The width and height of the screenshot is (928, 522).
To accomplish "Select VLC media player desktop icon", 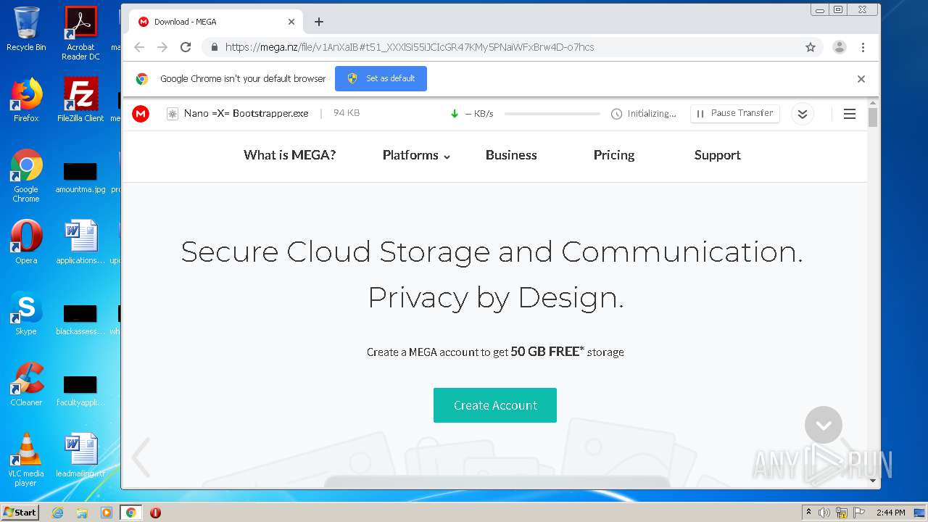I will coord(26,460).
